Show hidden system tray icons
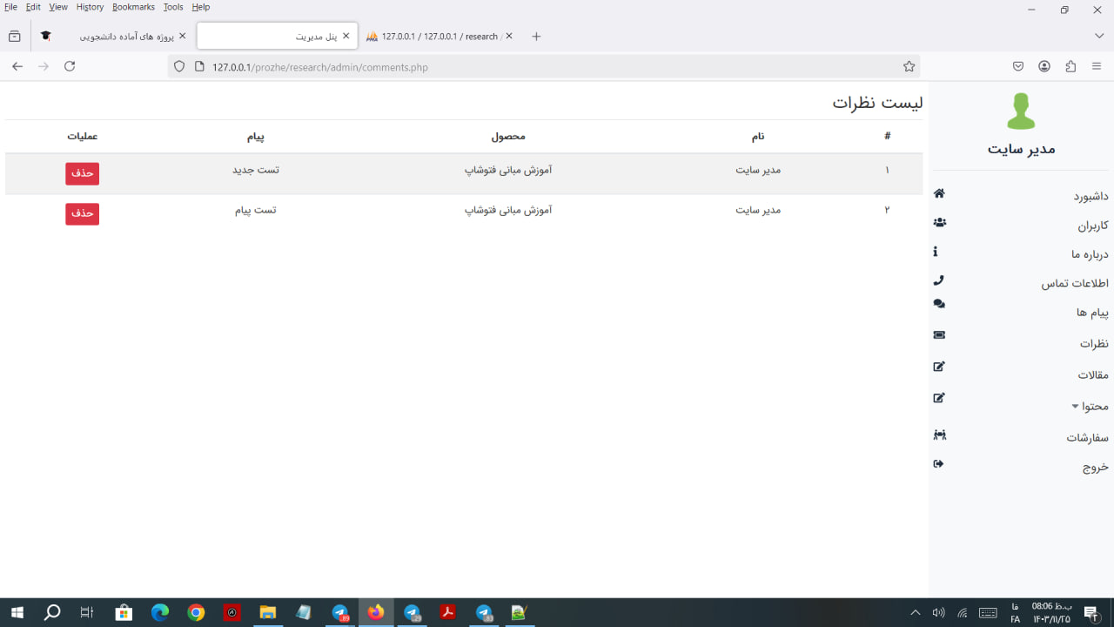Image resolution: width=1114 pixels, height=627 pixels. click(x=915, y=613)
